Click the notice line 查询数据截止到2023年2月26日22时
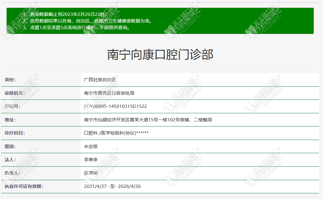 65,14
